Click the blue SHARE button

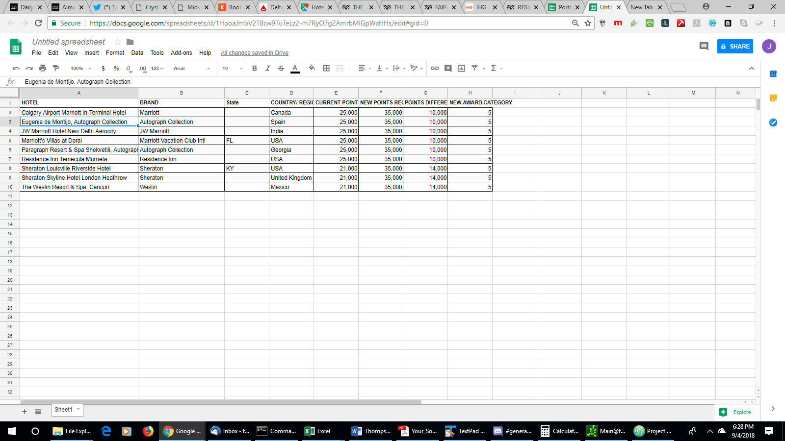coord(735,46)
